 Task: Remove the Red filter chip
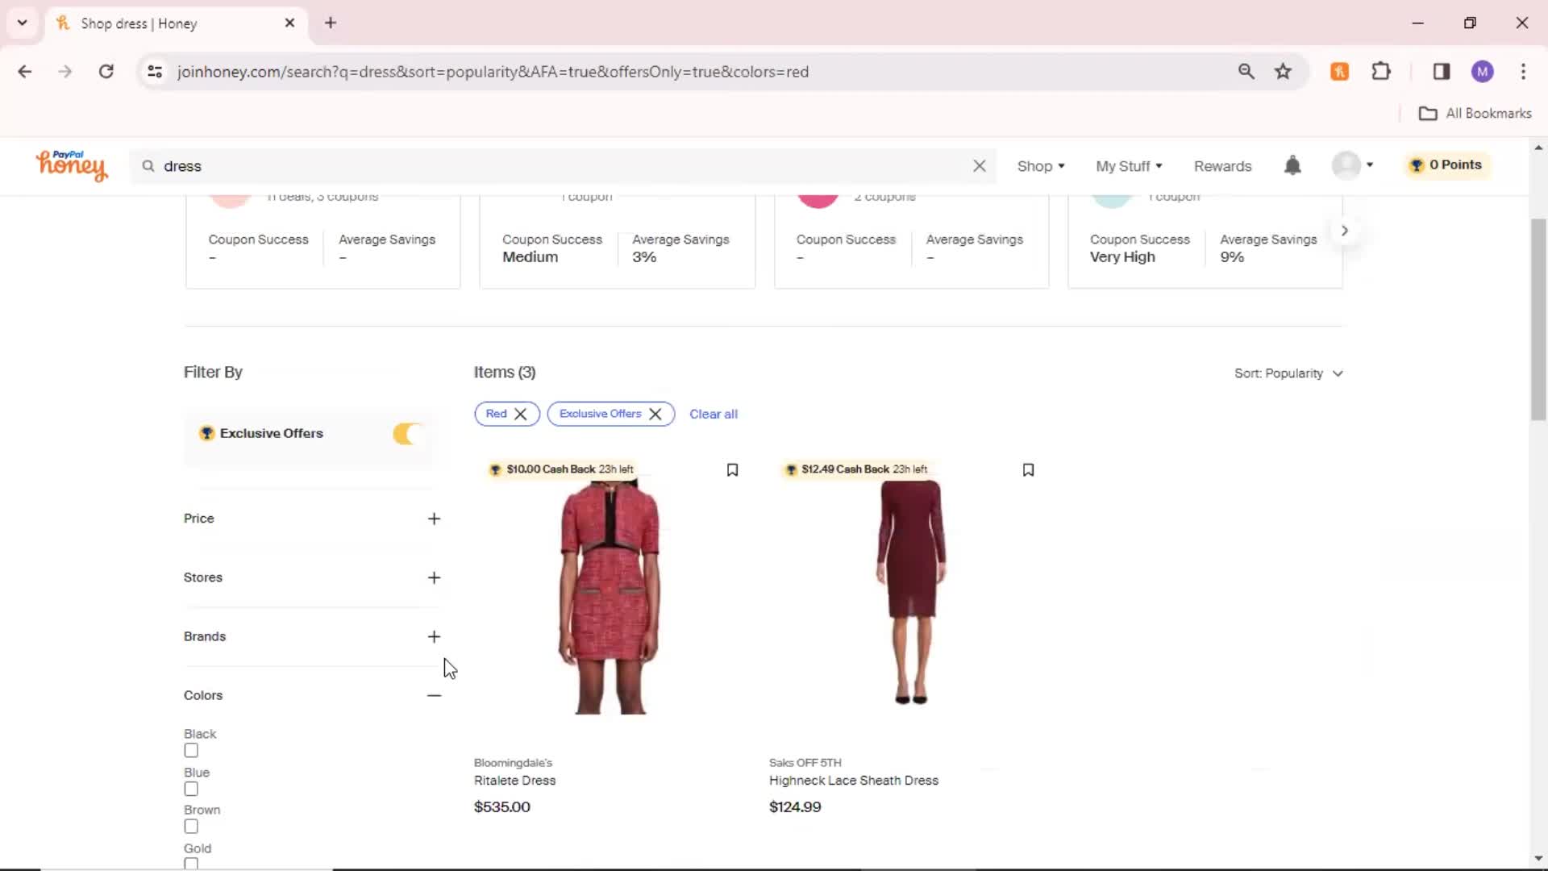point(521,414)
